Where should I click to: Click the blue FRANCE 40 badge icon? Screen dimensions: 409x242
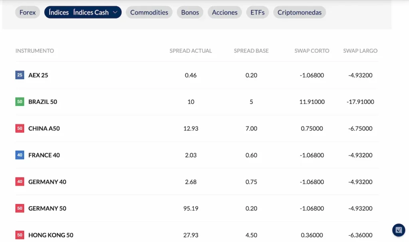coord(19,155)
